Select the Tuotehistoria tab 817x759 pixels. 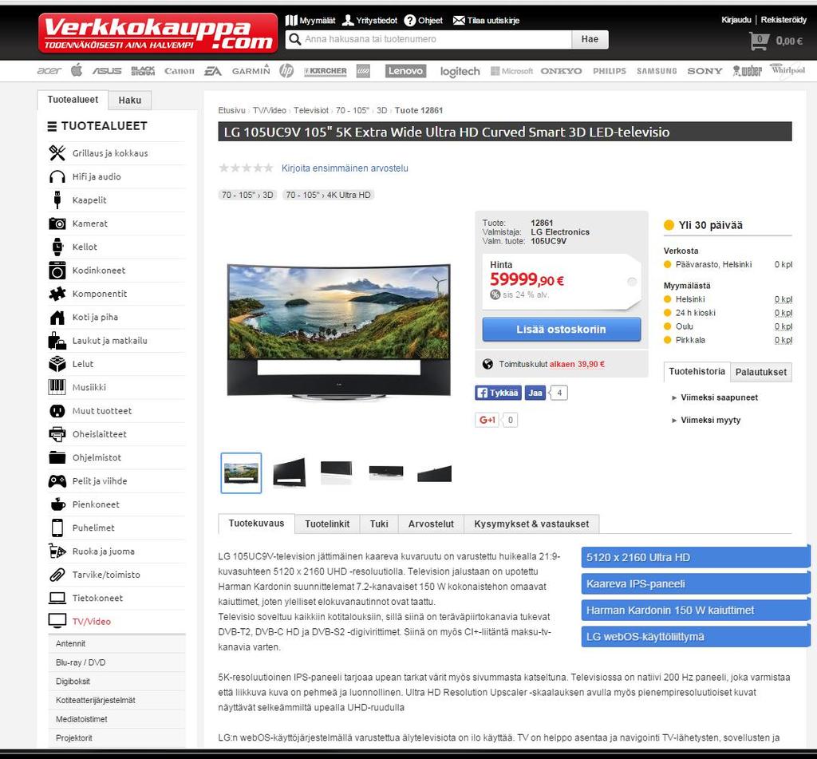(697, 372)
